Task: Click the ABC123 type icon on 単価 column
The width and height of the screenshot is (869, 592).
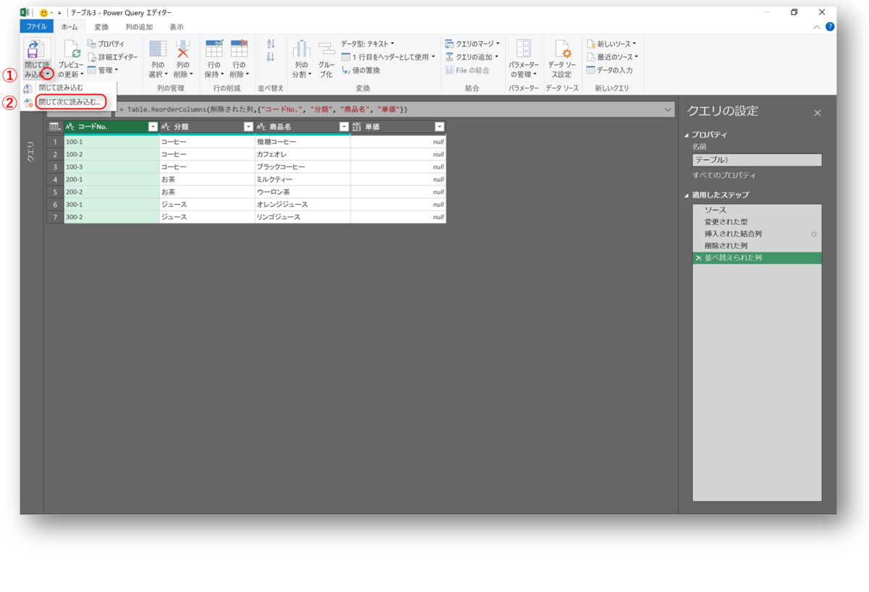Action: click(356, 127)
